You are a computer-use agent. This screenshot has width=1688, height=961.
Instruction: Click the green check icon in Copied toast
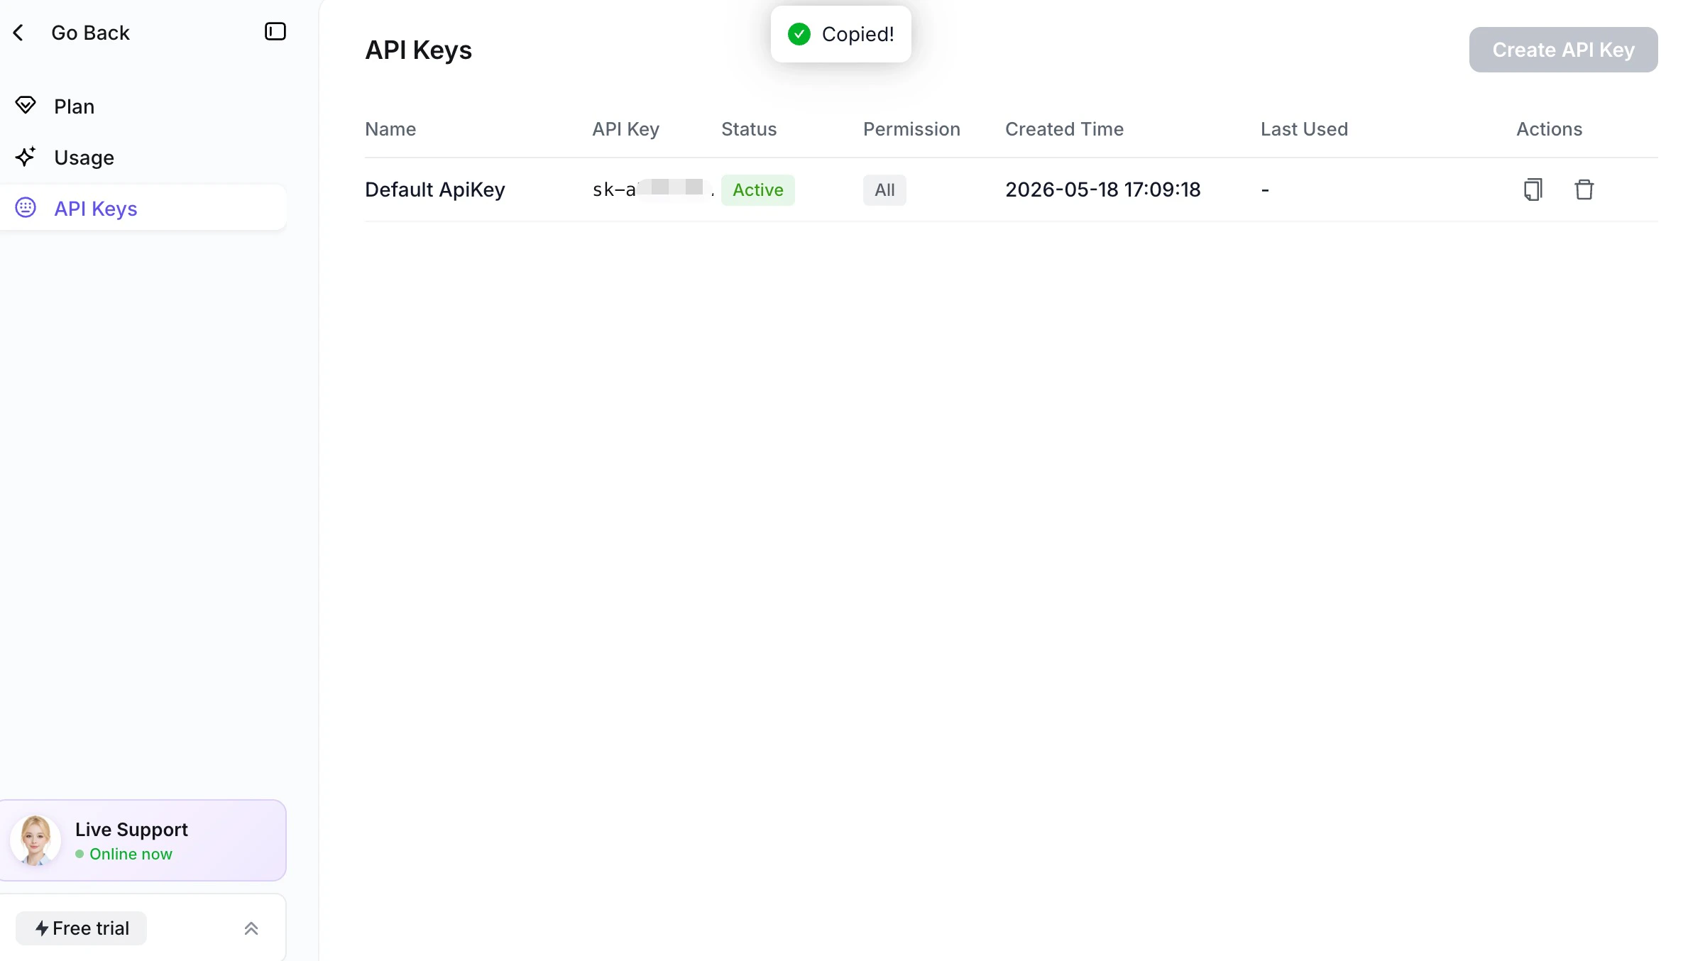799,34
